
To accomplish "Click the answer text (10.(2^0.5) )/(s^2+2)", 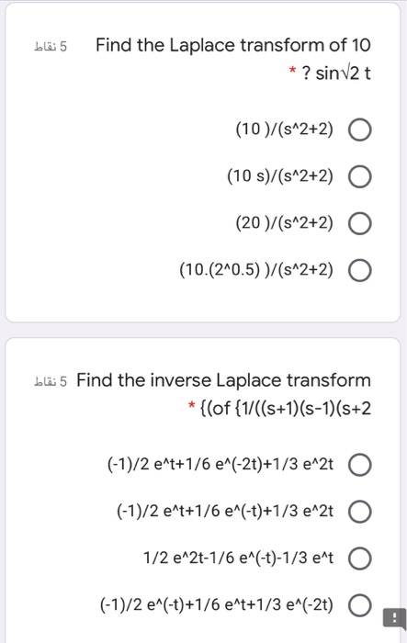I will tap(256, 270).
